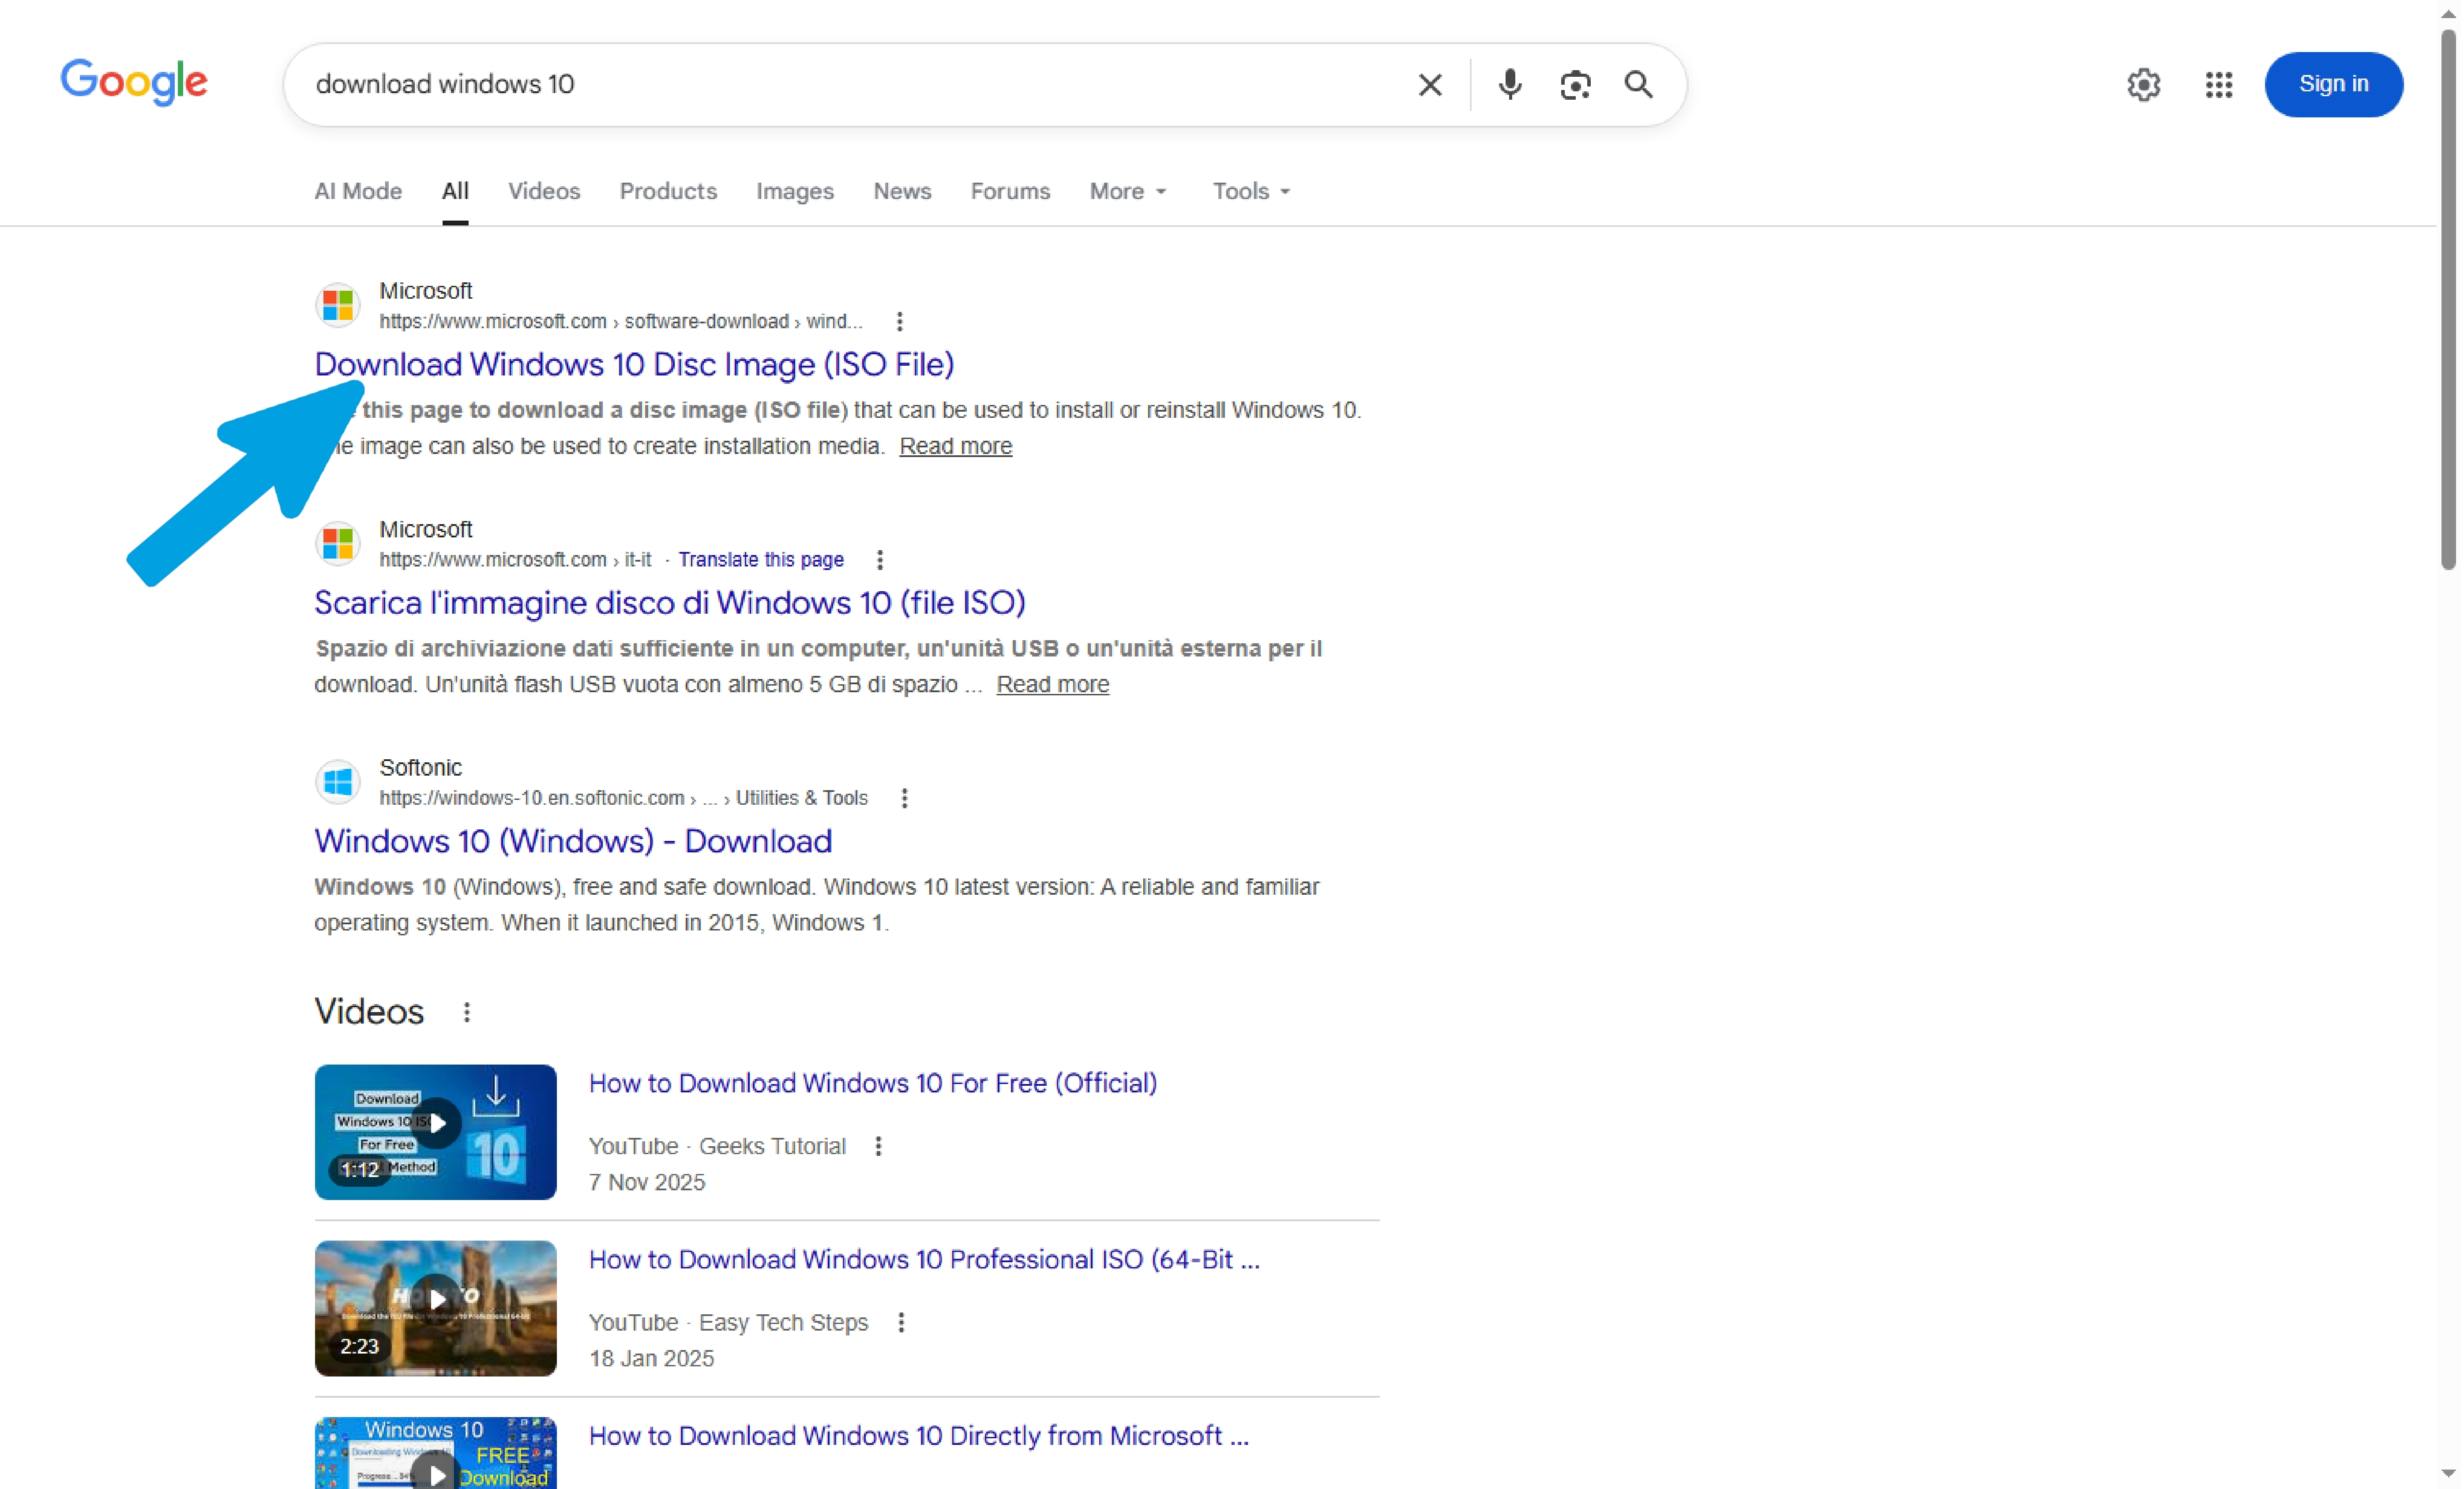Image resolution: width=2464 pixels, height=1489 pixels.
Task: Open Scarica l'immagine disco result
Action: [670, 602]
